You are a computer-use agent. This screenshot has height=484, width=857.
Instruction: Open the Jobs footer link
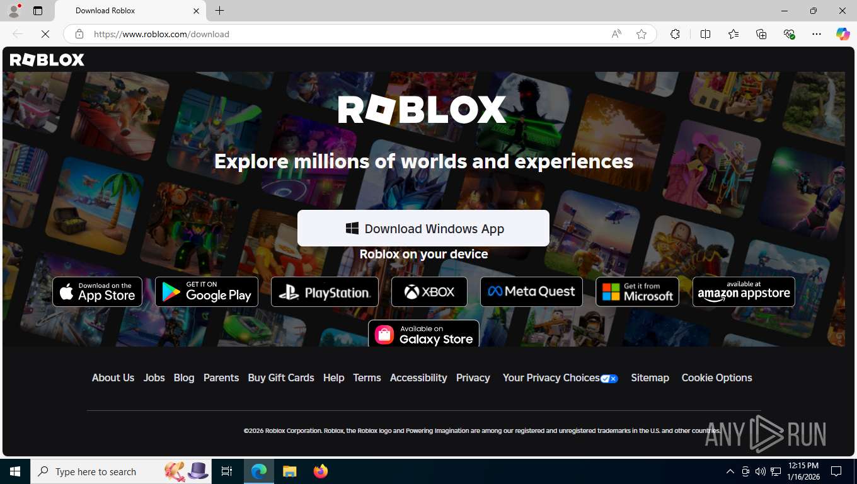point(154,377)
